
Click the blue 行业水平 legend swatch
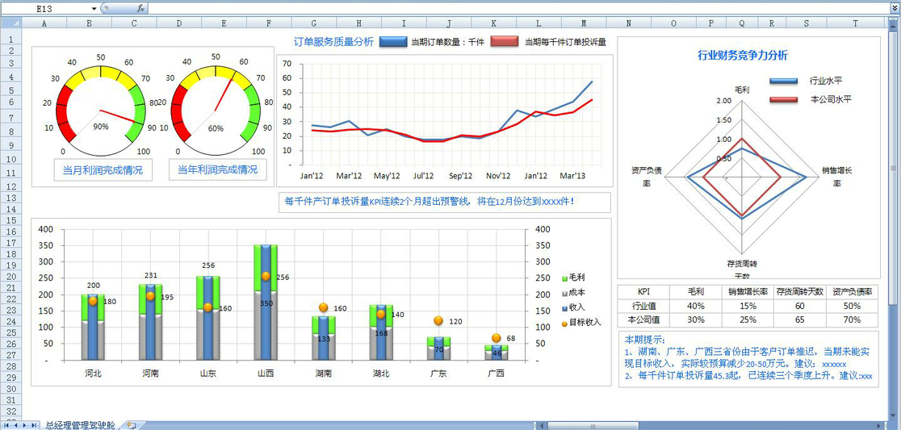(x=783, y=81)
